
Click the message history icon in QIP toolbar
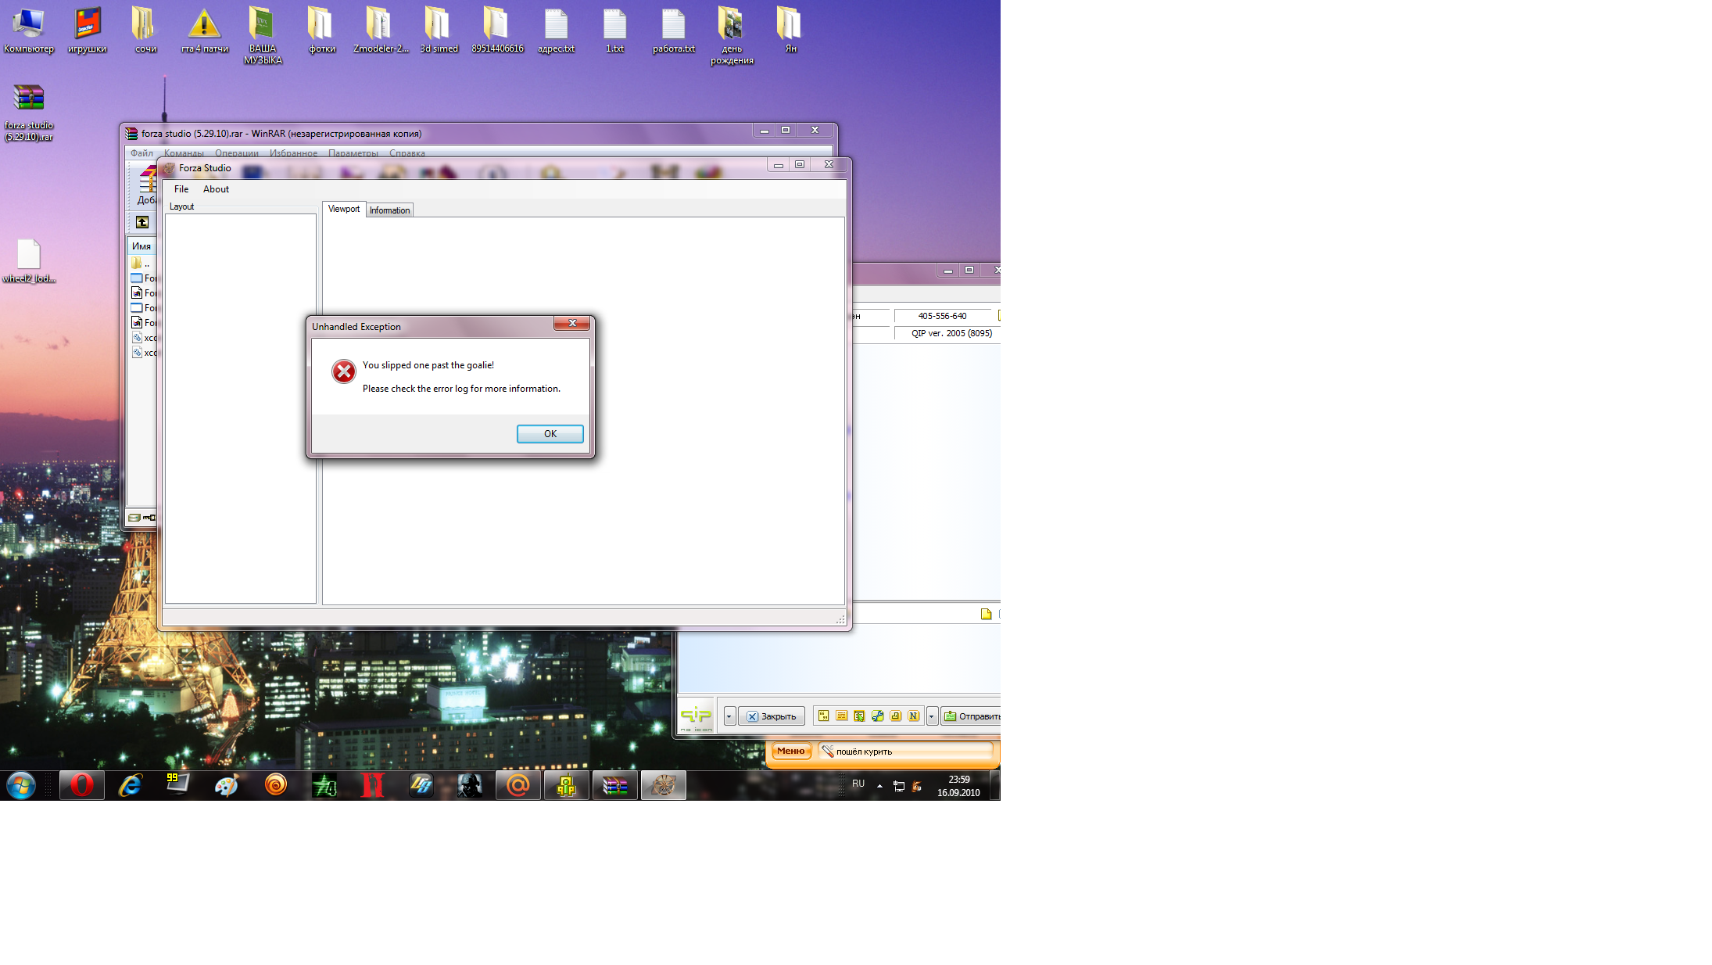[841, 716]
